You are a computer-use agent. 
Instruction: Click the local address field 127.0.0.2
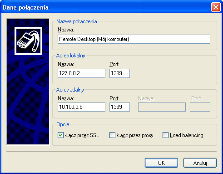pos(81,73)
